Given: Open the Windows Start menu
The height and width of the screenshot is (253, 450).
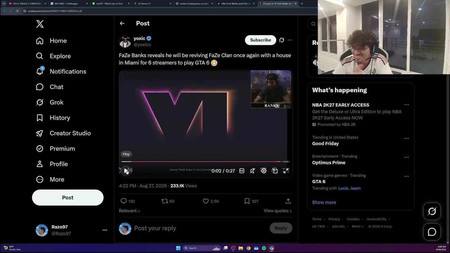Looking at the screenshot, I should (x=178, y=248).
